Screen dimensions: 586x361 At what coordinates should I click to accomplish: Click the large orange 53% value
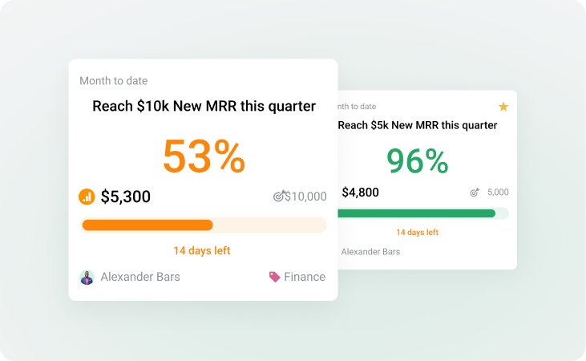(x=204, y=156)
